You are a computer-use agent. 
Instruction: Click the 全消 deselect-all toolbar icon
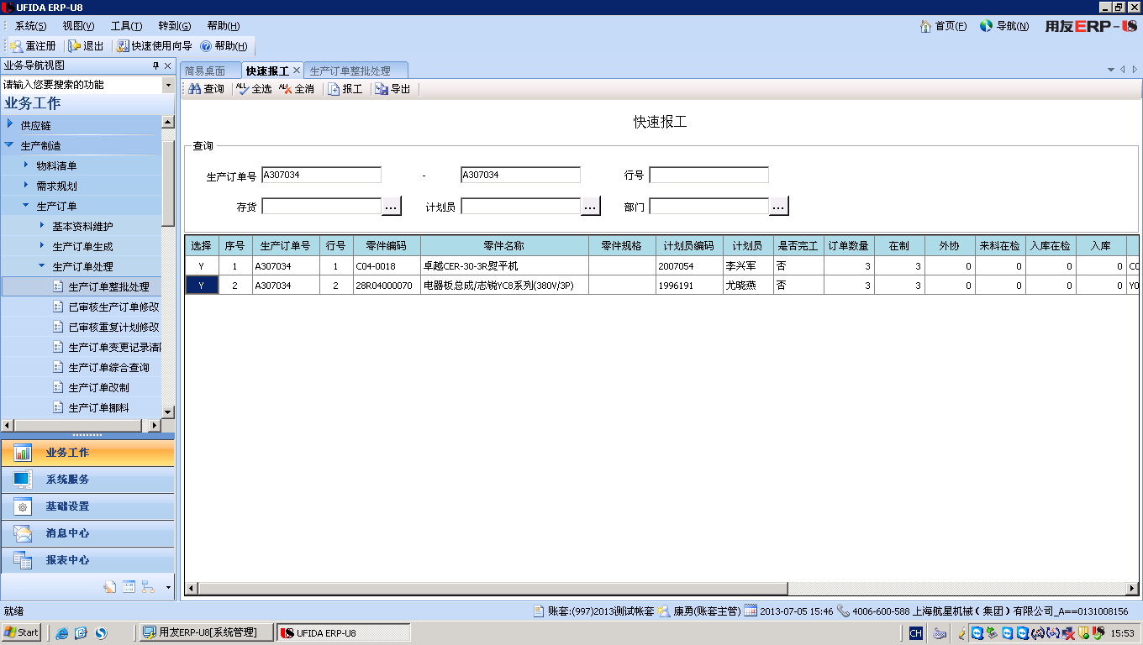coord(286,89)
